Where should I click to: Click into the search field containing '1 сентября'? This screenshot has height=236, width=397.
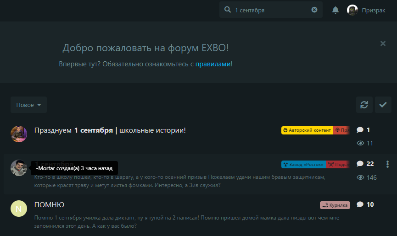pyautogui.click(x=271, y=10)
